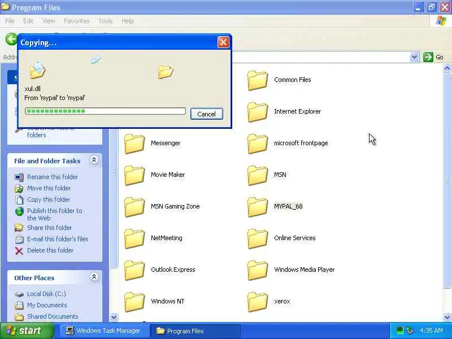Viewport: 452px width, 339px height.
Task: Select the Online Services folder icon
Action: [258, 239]
